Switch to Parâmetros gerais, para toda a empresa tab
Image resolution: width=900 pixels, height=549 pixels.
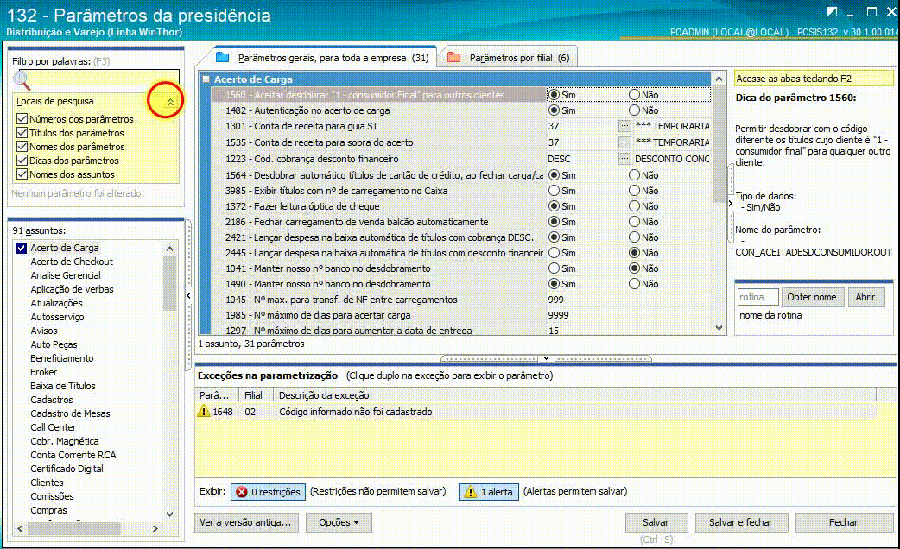pos(325,57)
